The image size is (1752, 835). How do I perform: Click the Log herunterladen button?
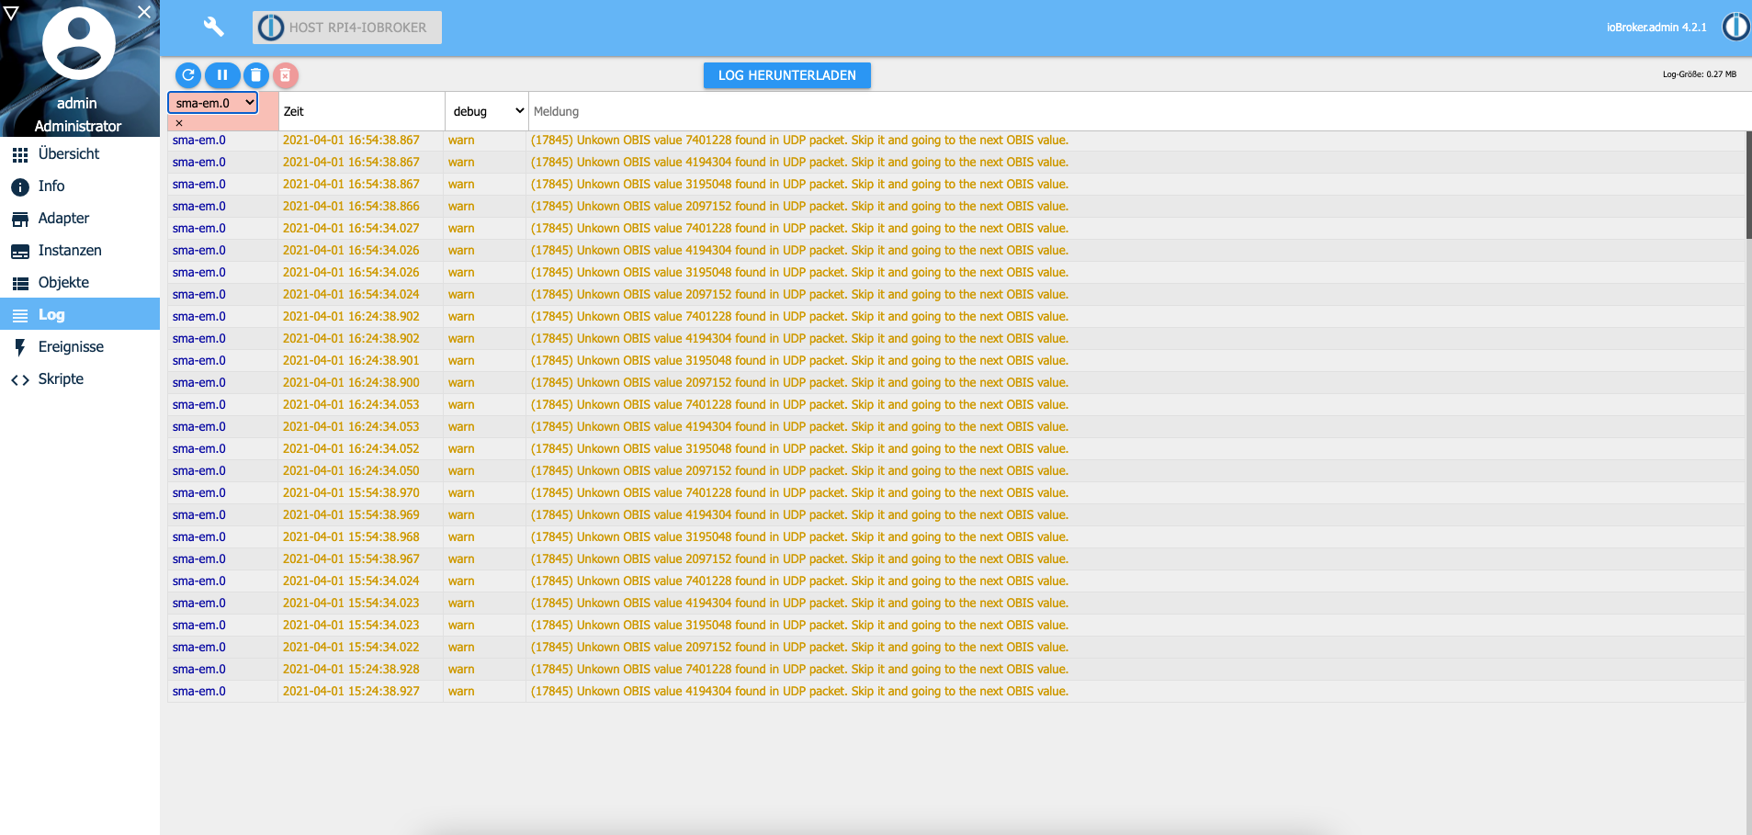click(786, 75)
